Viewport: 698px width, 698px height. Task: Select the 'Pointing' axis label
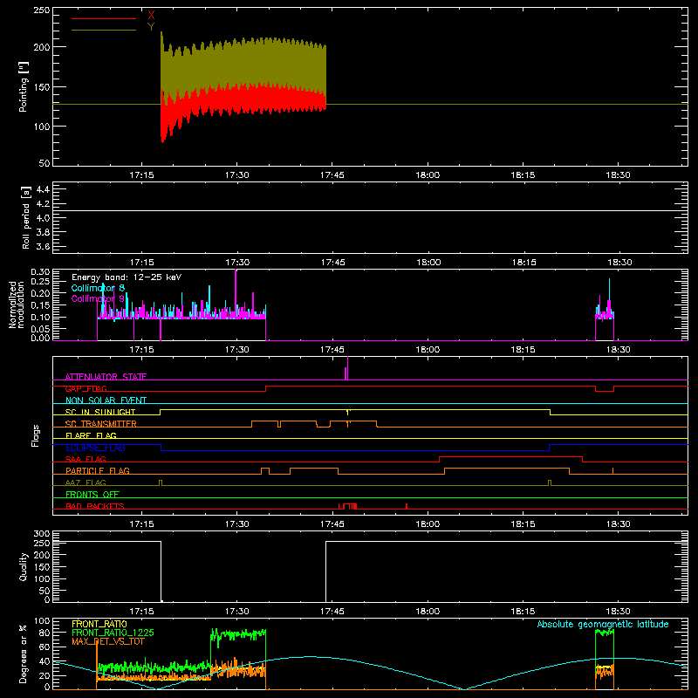[24, 87]
